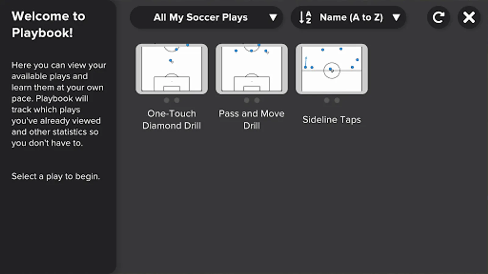Click the One-Touch Diamond Drill title
Screen dimensions: 488x274
coord(172,119)
